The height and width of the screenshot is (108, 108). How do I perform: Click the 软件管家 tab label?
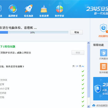(59, 16)
